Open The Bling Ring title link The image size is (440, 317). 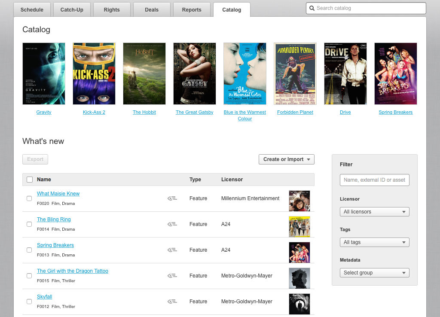point(54,219)
